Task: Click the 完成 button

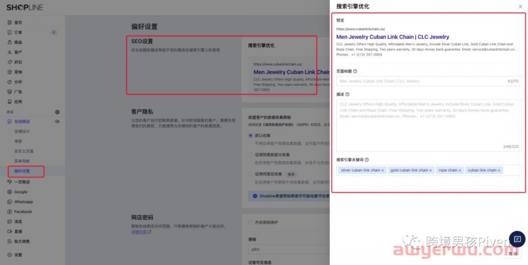Action: 512,254
